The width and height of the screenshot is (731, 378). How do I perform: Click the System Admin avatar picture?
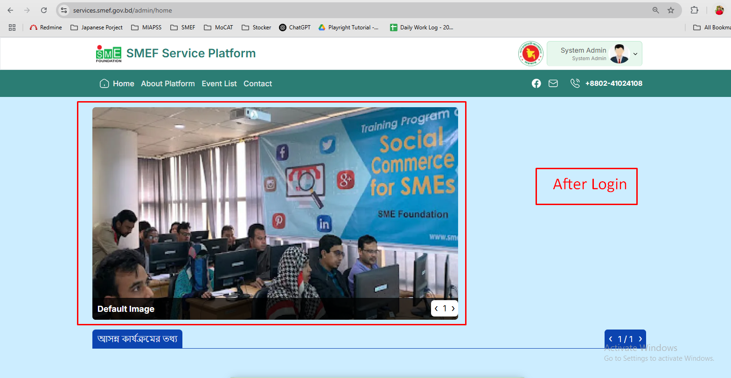click(x=620, y=54)
